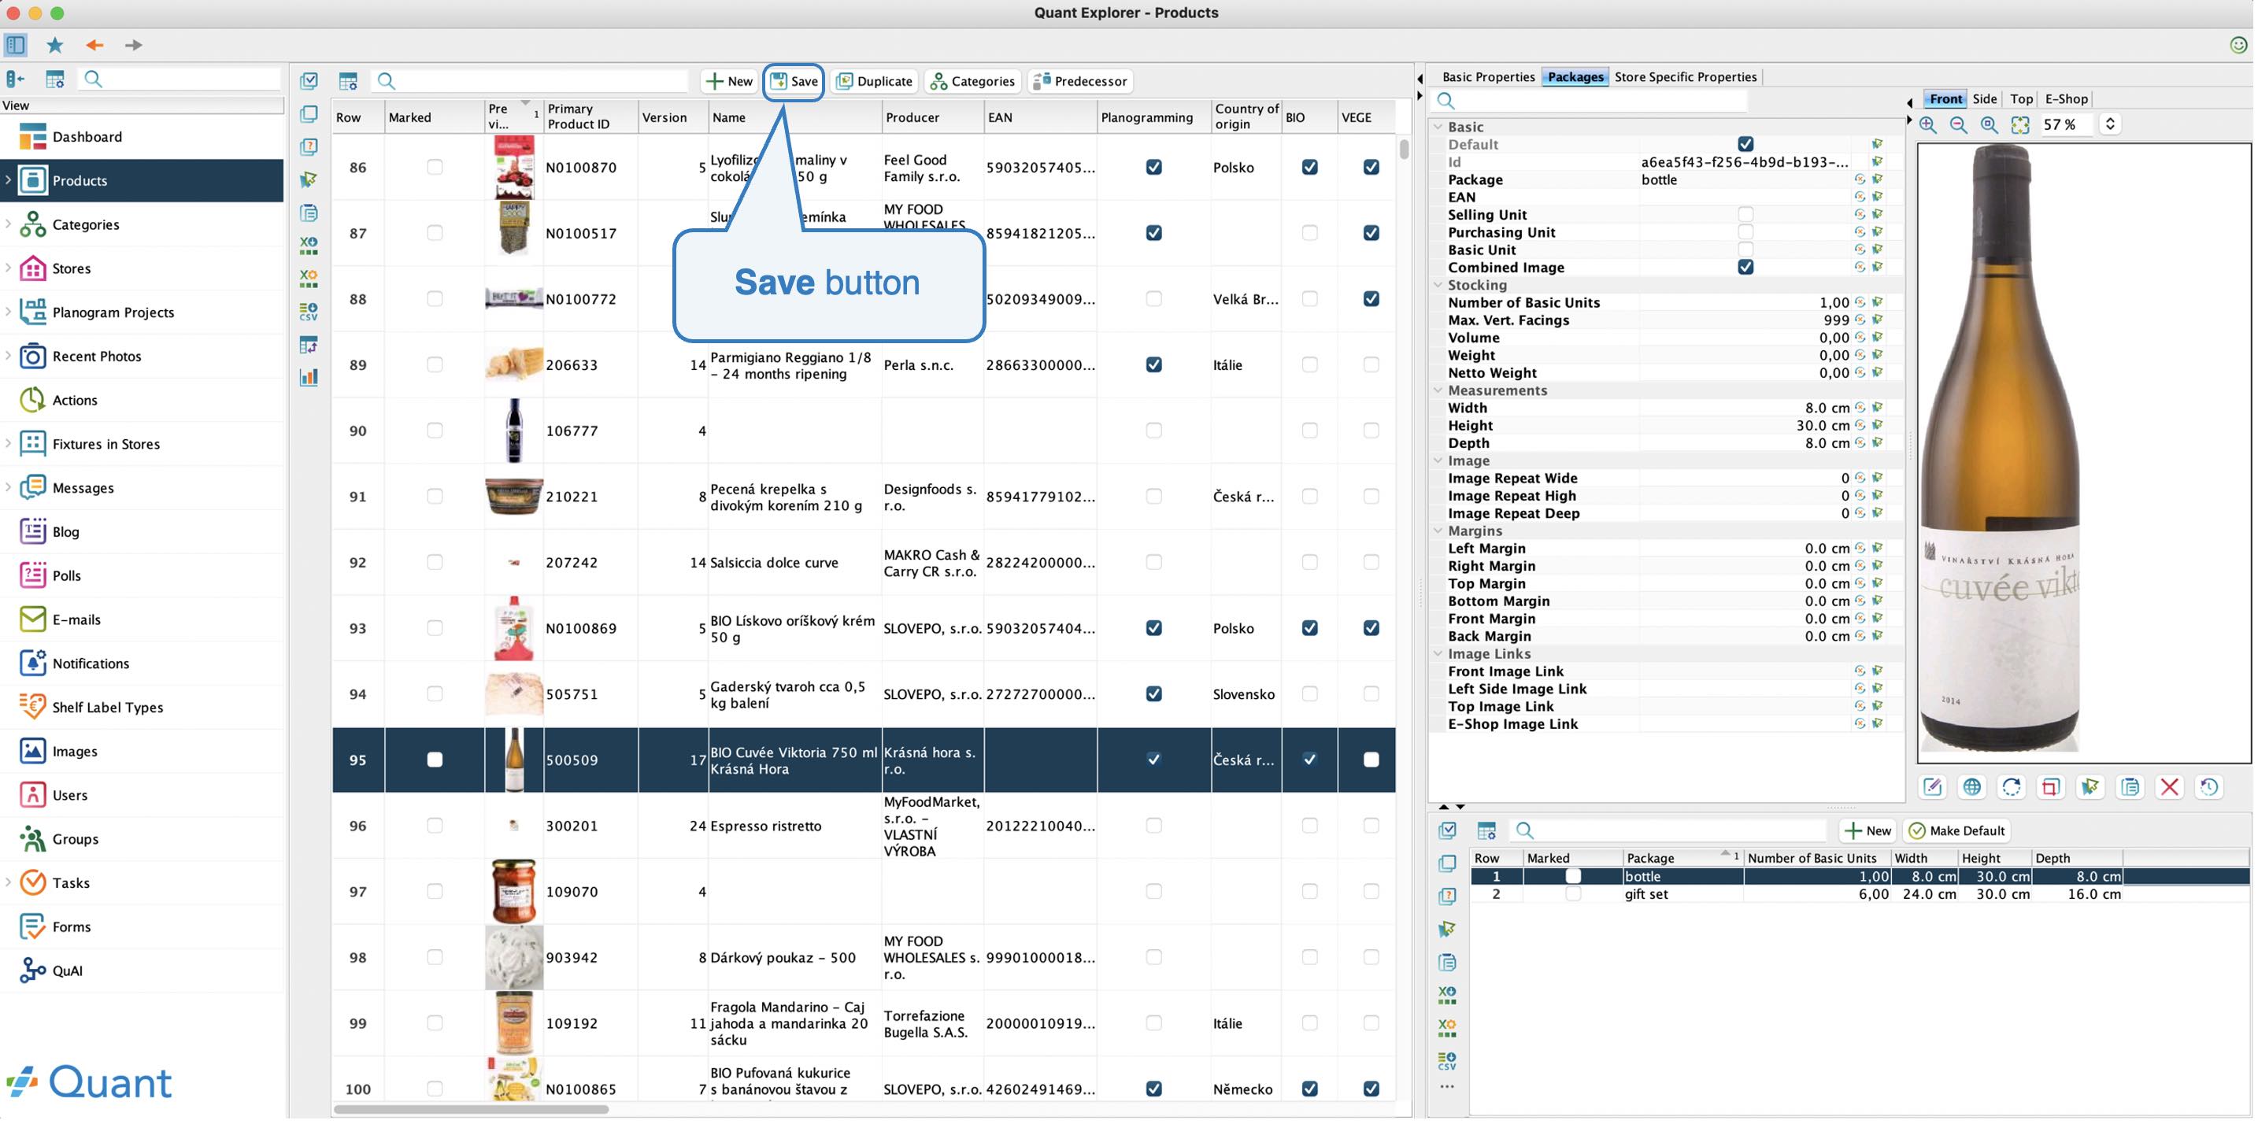2258x1124 pixels.
Task: Open the Dashboard view
Action: (x=142, y=137)
